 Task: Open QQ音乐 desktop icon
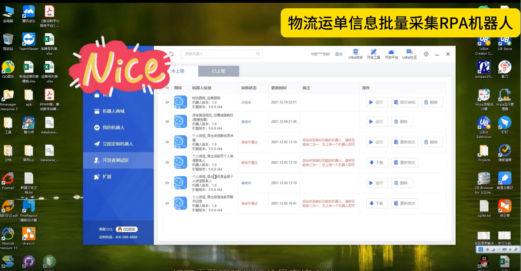click(8, 70)
